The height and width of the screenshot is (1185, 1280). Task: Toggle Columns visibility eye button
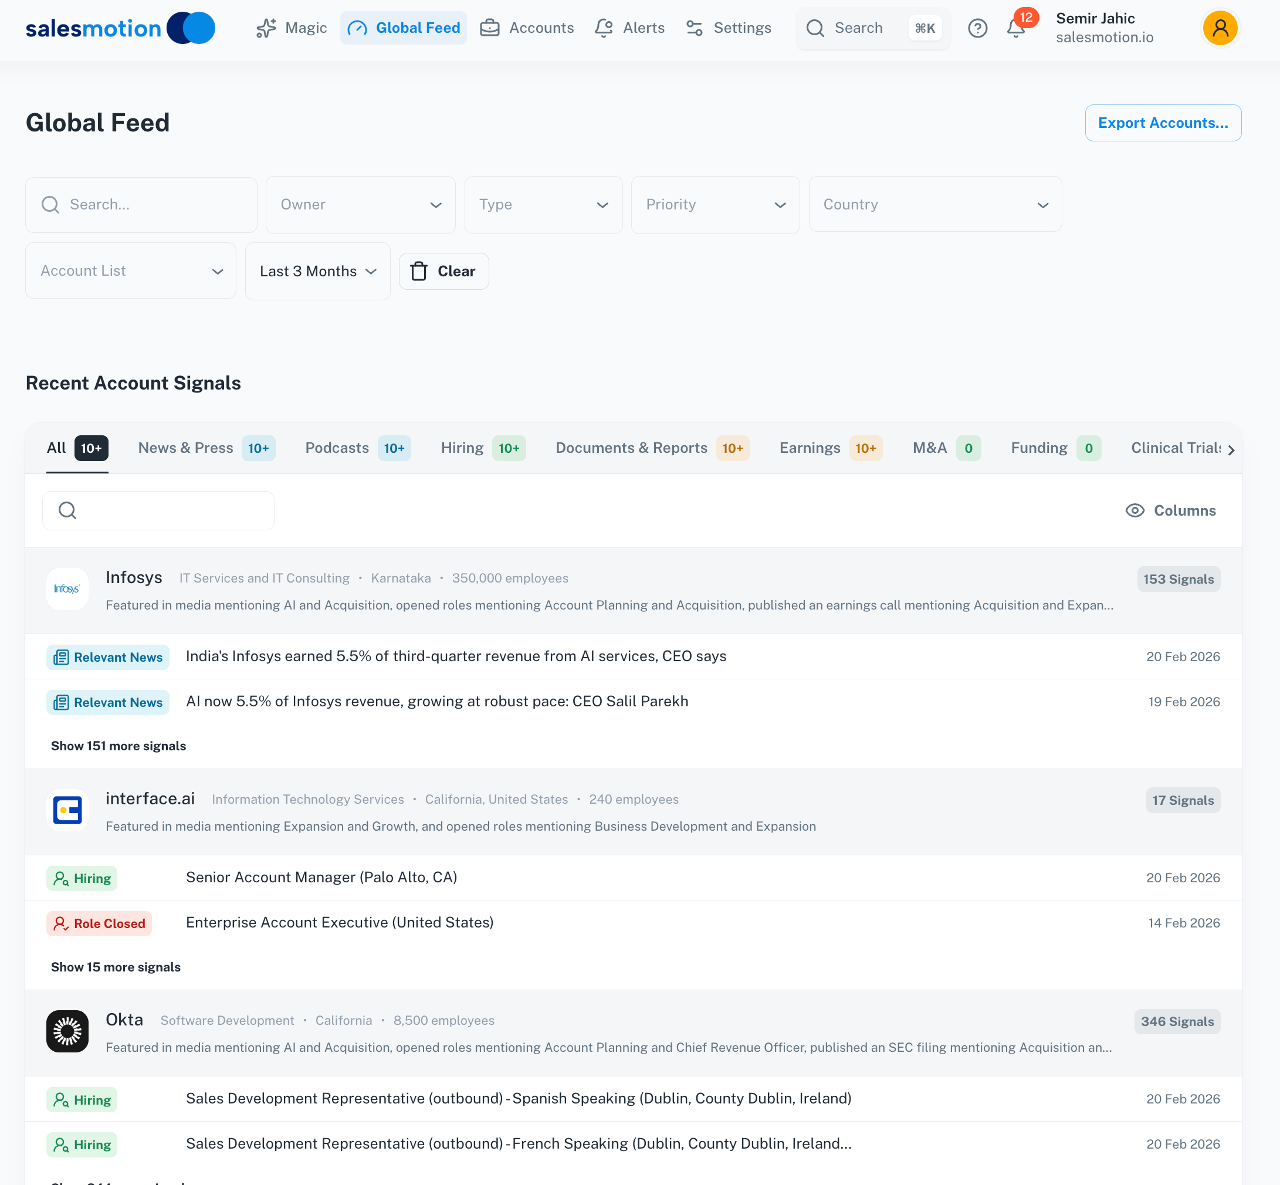click(1170, 510)
